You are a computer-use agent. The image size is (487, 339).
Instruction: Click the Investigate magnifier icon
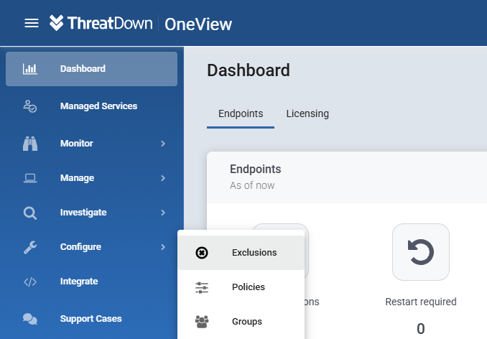click(30, 213)
